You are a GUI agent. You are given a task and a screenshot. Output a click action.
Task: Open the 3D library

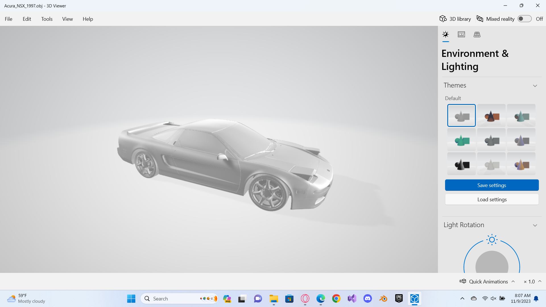455,19
